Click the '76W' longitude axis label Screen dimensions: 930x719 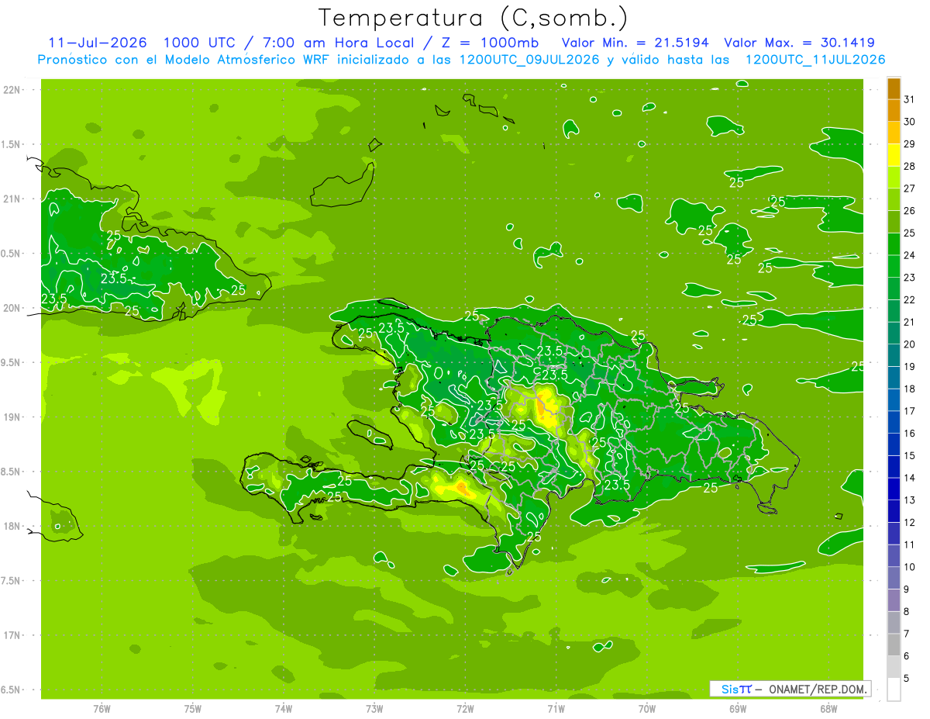[x=102, y=708]
